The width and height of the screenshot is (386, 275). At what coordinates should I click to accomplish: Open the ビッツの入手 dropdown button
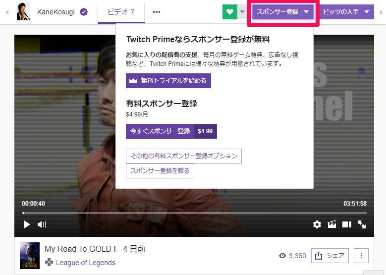tap(346, 12)
